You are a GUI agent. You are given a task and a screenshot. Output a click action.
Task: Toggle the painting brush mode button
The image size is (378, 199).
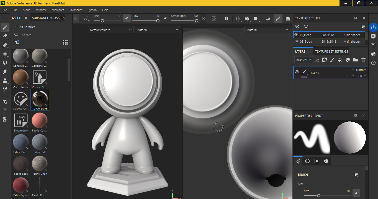[x=278, y=19]
